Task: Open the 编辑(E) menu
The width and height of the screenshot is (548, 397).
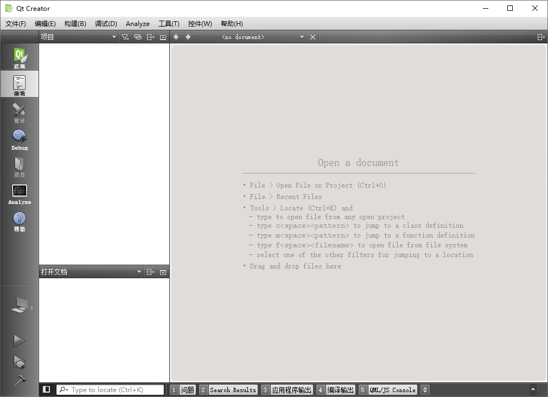Action: coord(46,24)
